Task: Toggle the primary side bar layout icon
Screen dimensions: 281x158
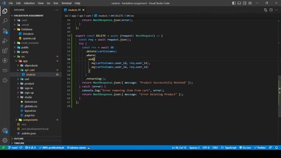Action: (x=234, y=3)
